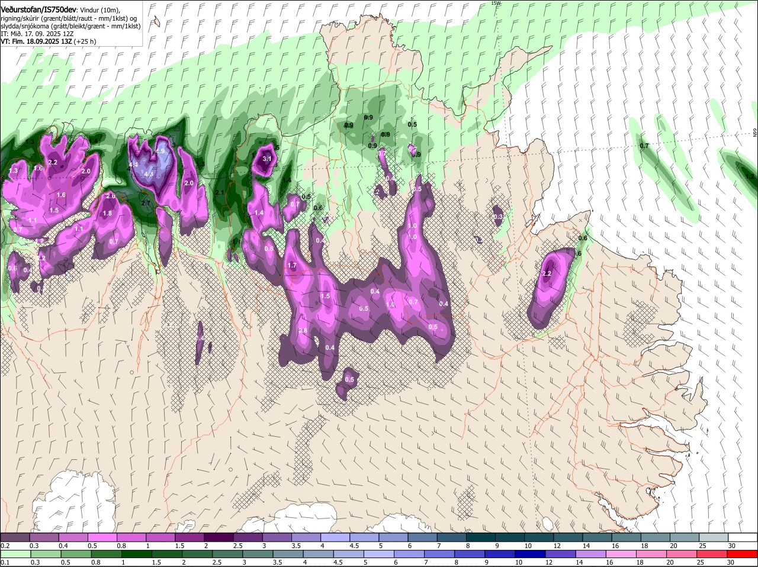
Task: Select the 3 swatch in the snow legend
Action: pos(277,537)
